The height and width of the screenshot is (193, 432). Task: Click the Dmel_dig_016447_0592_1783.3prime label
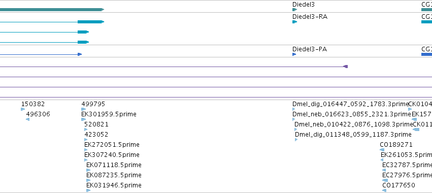pyautogui.click(x=350, y=104)
